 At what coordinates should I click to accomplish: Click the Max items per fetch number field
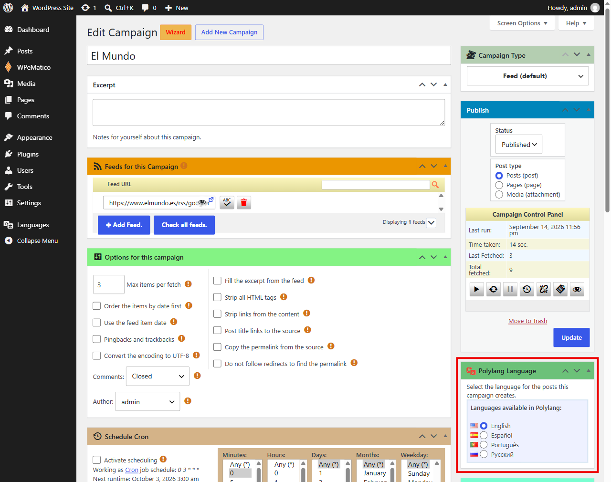pyautogui.click(x=109, y=284)
